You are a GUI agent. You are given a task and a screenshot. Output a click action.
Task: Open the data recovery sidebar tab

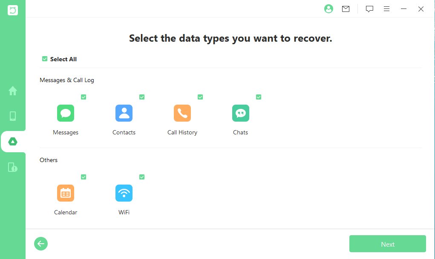pyautogui.click(x=13, y=142)
